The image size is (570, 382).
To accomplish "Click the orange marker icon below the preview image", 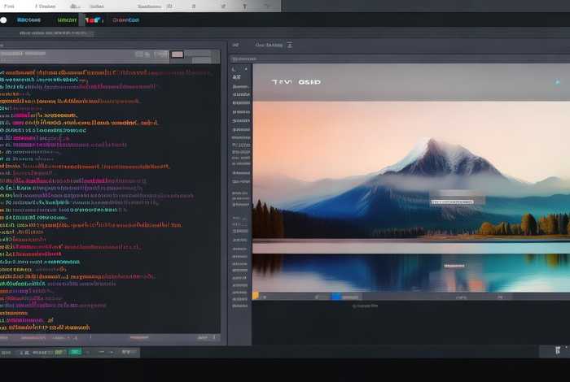I will point(256,296).
